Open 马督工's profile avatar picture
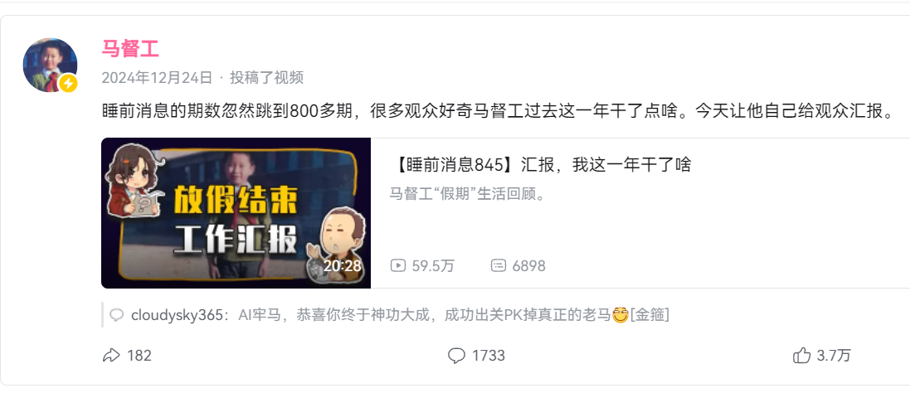The width and height of the screenshot is (910, 398). coord(50,65)
